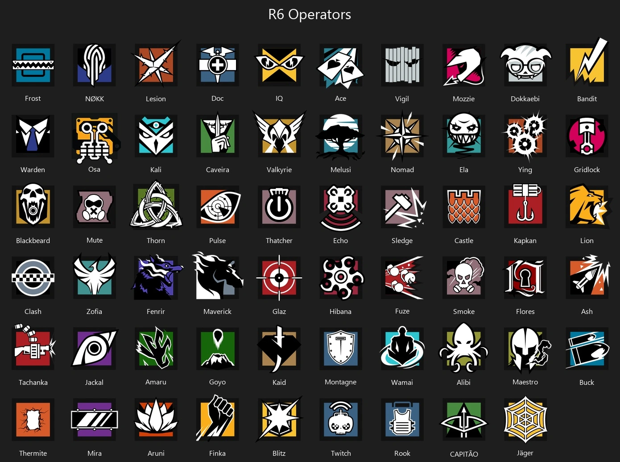Select the Frost operator icon

pos(33,65)
